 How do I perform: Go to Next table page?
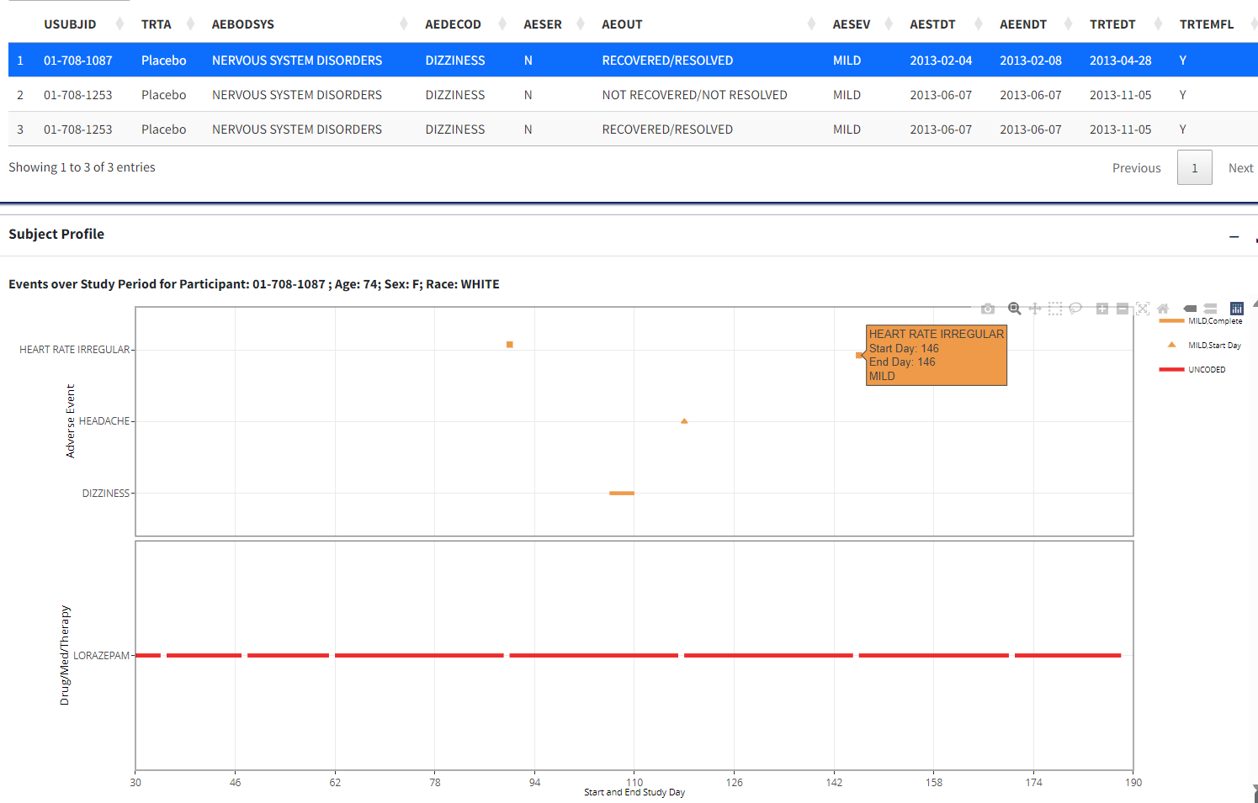pos(1240,168)
